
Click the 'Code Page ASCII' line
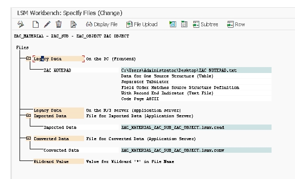pyautogui.click(x=140, y=99)
